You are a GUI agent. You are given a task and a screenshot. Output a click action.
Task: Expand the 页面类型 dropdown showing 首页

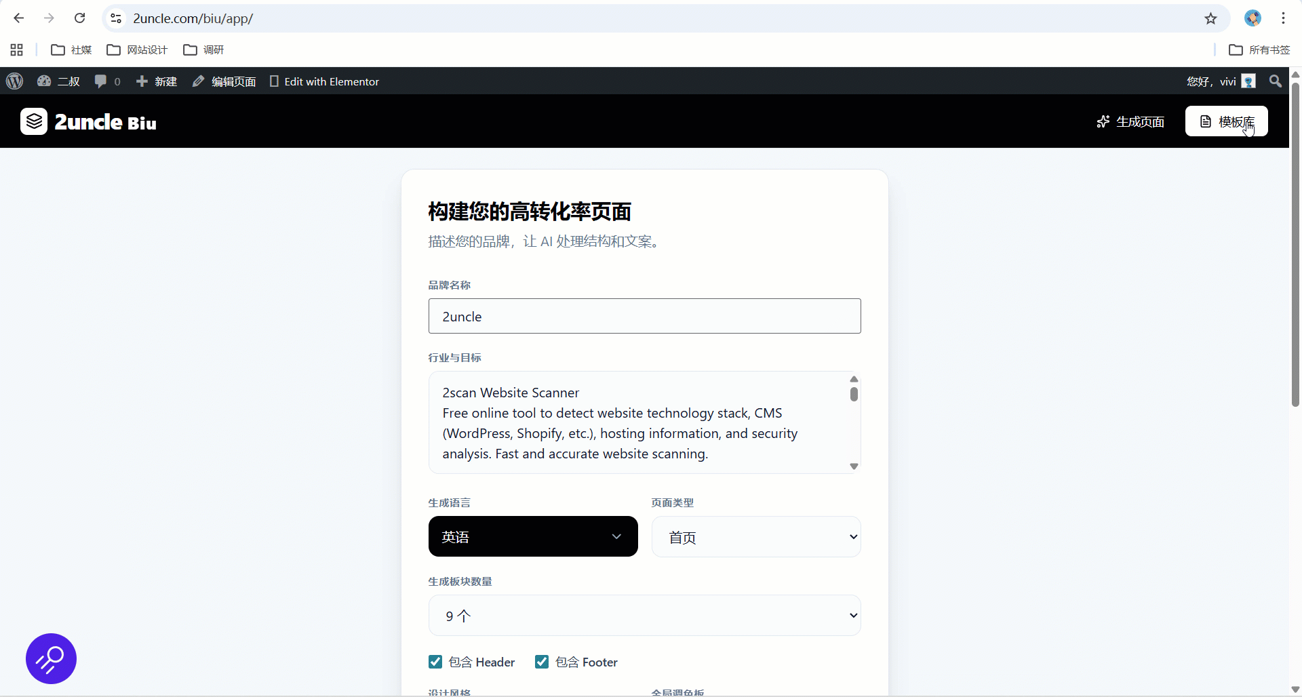755,537
